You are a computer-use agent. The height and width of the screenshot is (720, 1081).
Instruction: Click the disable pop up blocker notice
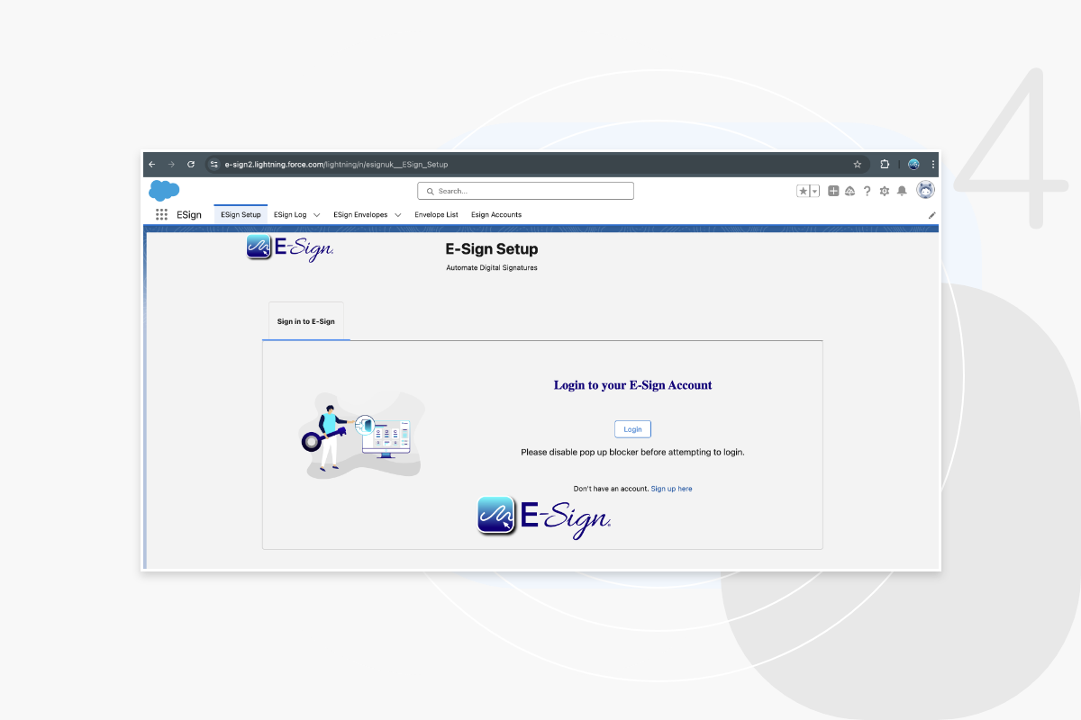[x=632, y=452]
